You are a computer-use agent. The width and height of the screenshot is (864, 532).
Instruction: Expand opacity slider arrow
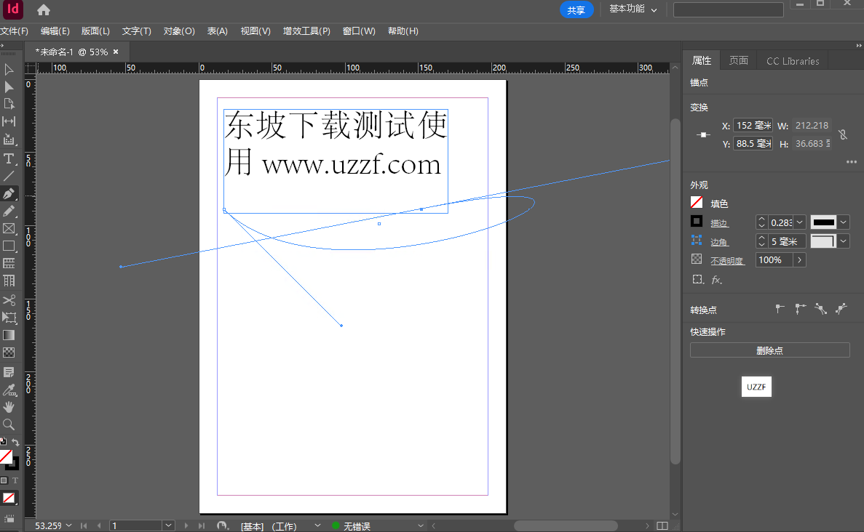799,259
